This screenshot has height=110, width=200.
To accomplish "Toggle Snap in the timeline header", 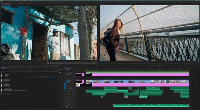I will 66,70.
